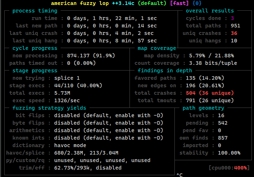
Task: Click py/custom/rq 'unused, unused, unused, unused' value
Action: (x=102, y=160)
